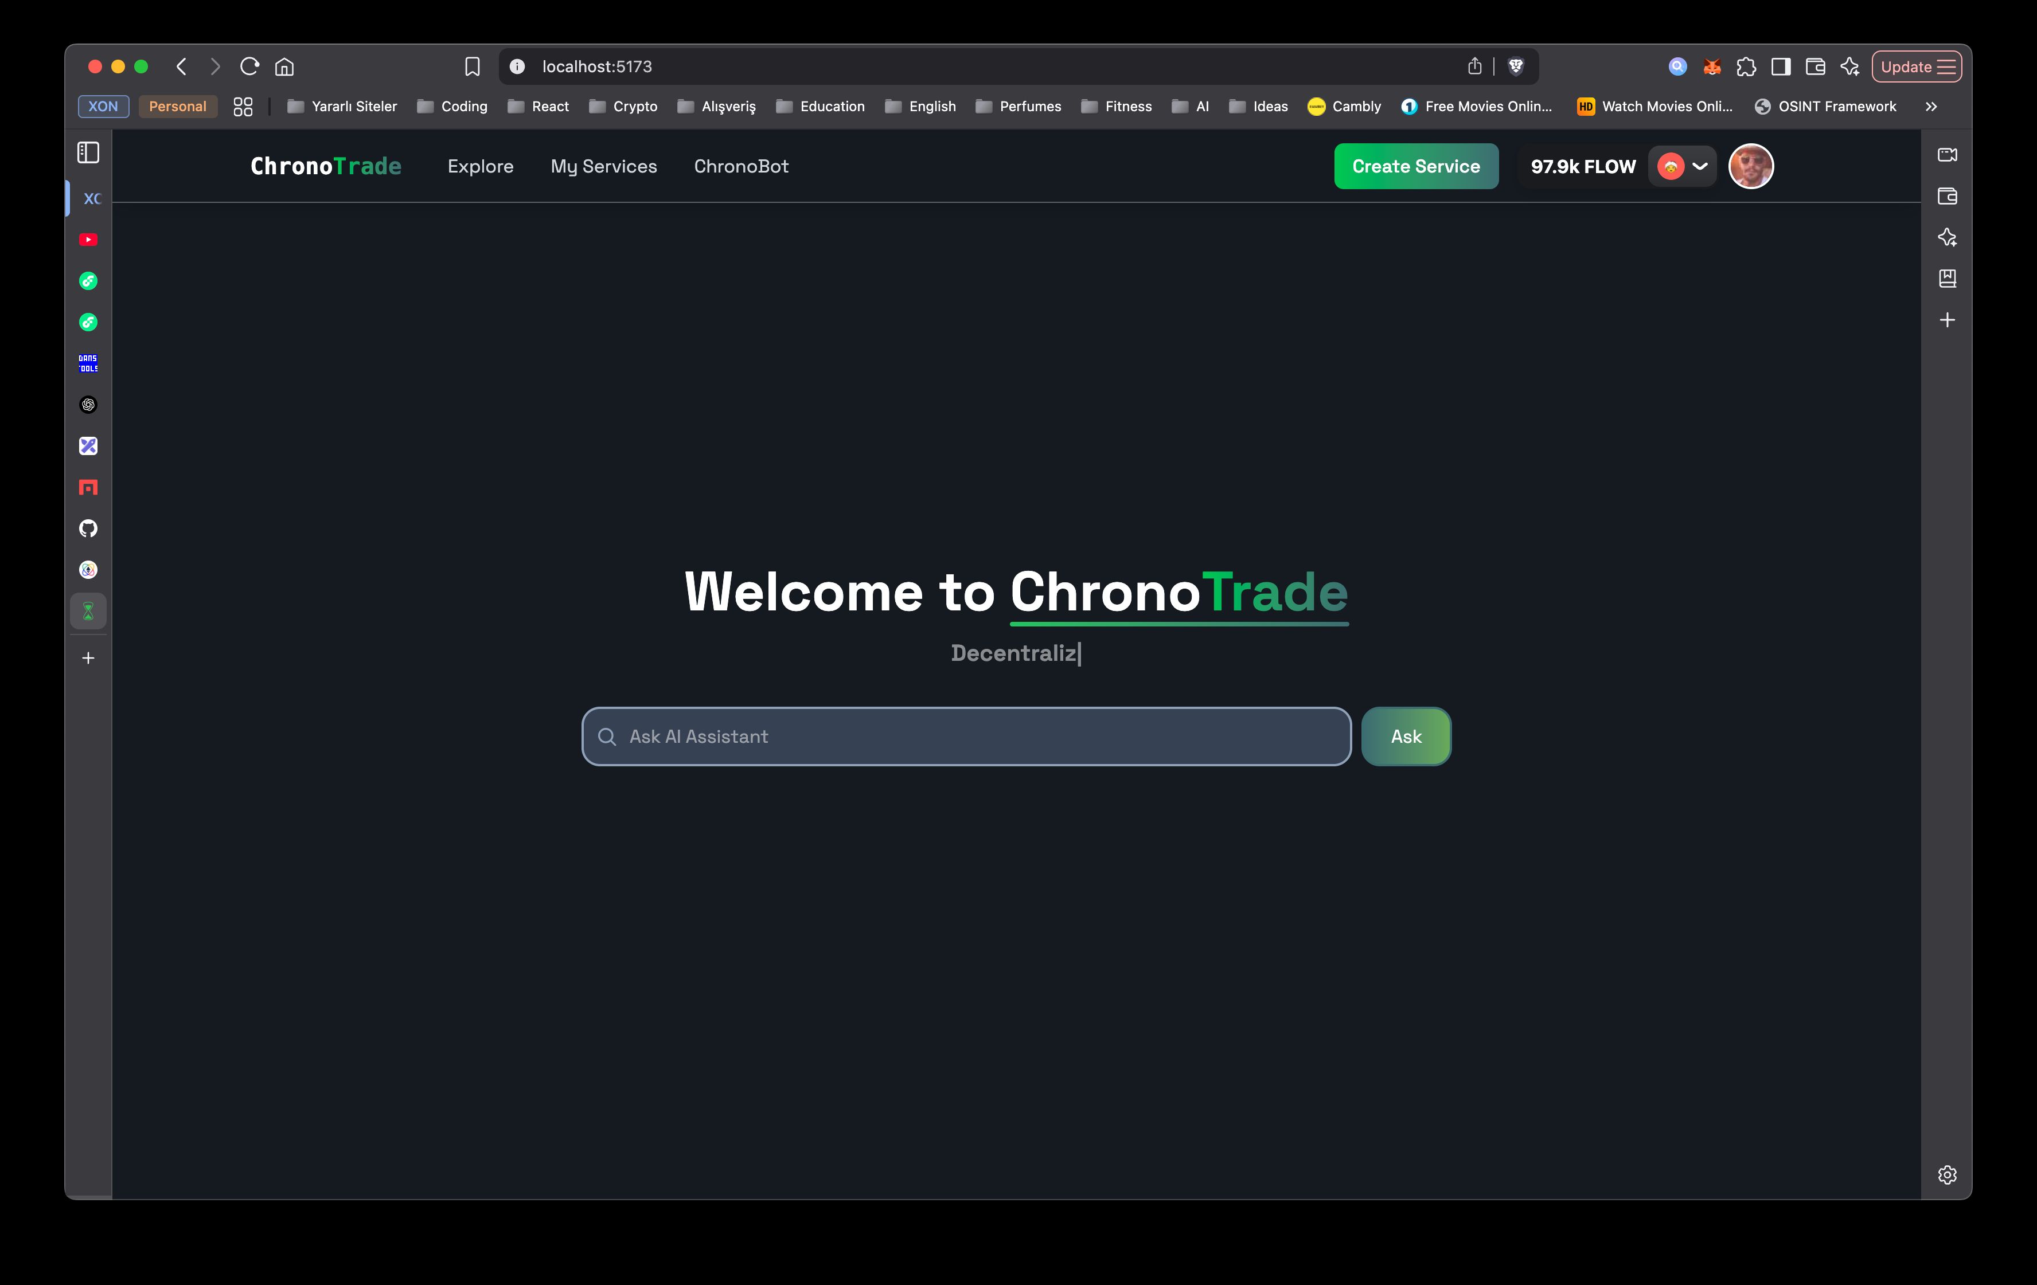Screen dimensions: 2037x1285
Task: Open Leo AI icon in right sidebar
Action: (1948, 237)
